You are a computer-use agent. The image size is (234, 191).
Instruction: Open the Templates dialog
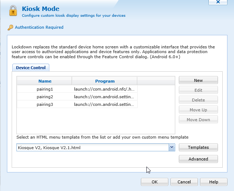click(x=198, y=147)
